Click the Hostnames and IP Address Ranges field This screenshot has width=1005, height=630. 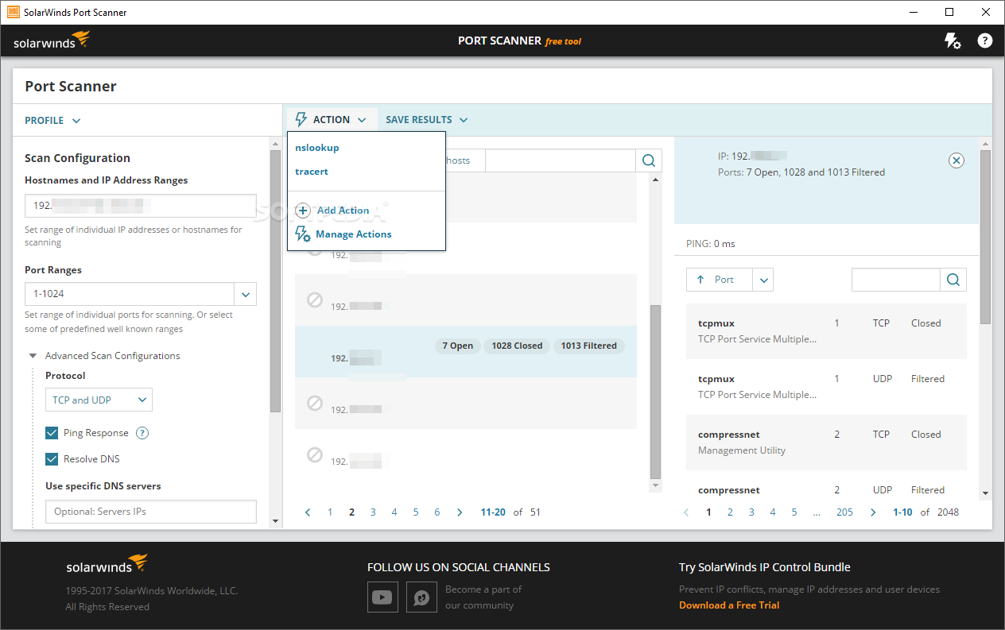[x=141, y=206]
